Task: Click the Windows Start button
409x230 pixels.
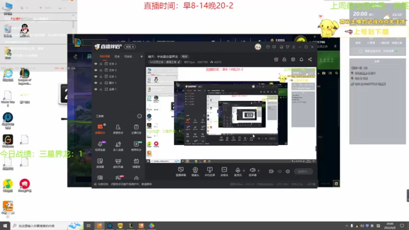Action: click(5, 225)
